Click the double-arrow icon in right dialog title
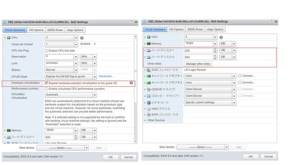This screenshot has width=294, height=165. [276, 21]
